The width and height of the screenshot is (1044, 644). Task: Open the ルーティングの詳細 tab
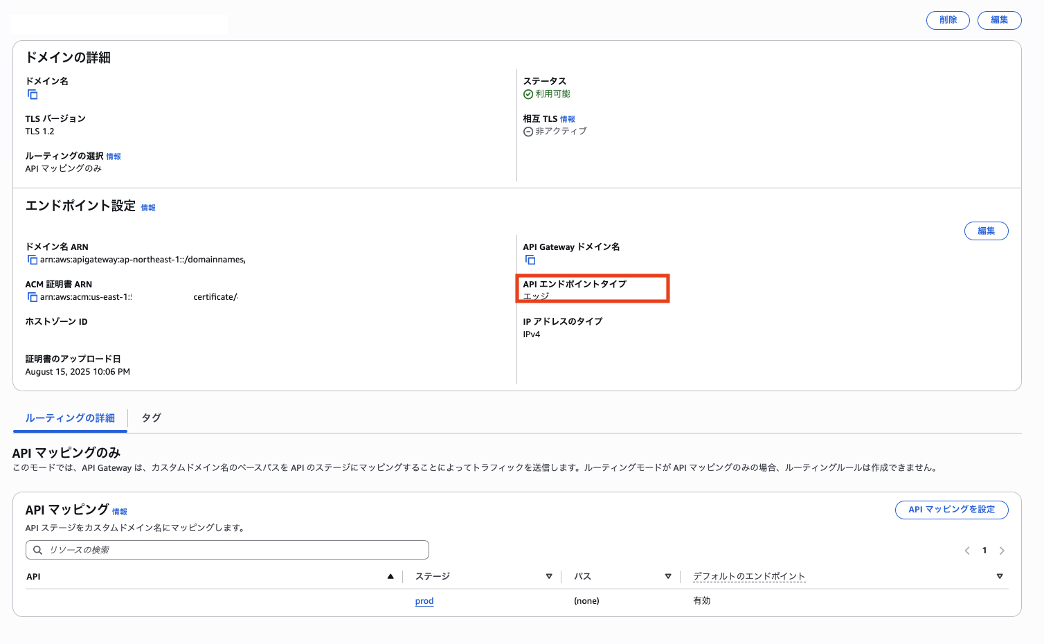(x=70, y=418)
